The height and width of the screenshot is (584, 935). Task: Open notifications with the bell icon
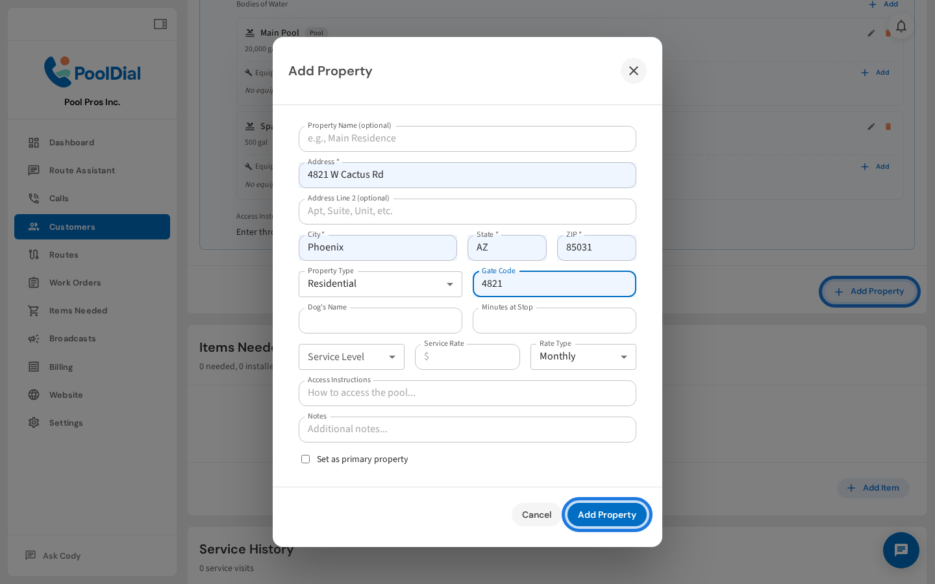[x=901, y=27]
